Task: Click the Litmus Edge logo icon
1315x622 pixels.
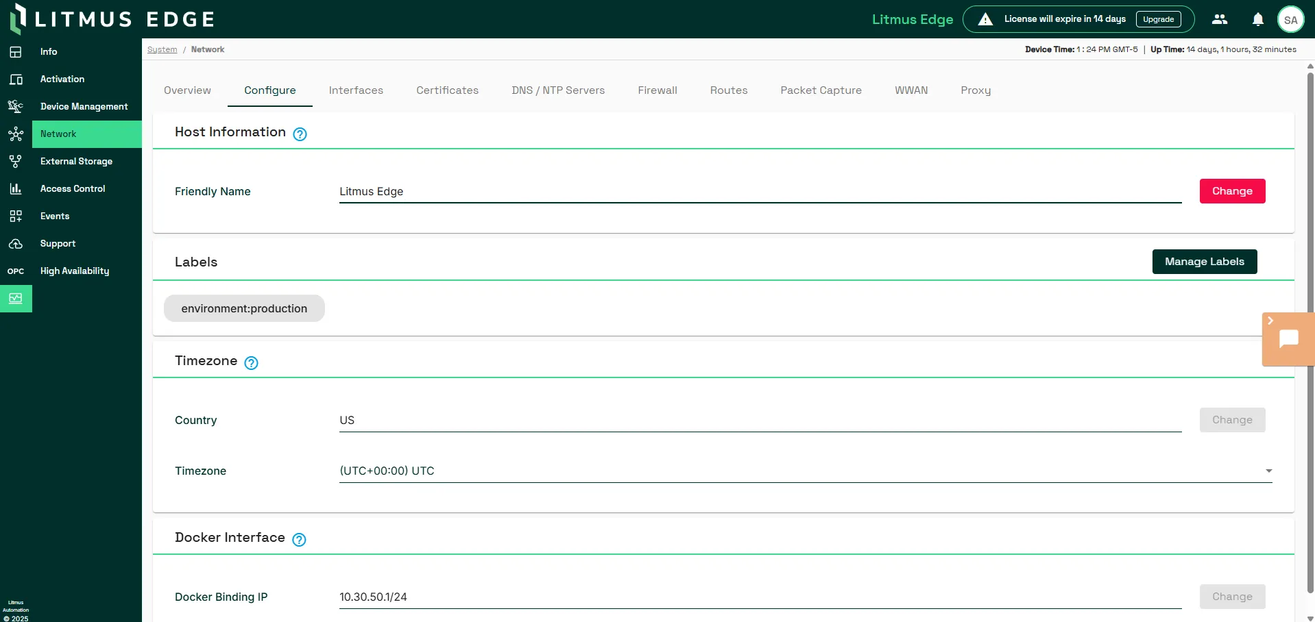Action: pyautogui.click(x=19, y=19)
